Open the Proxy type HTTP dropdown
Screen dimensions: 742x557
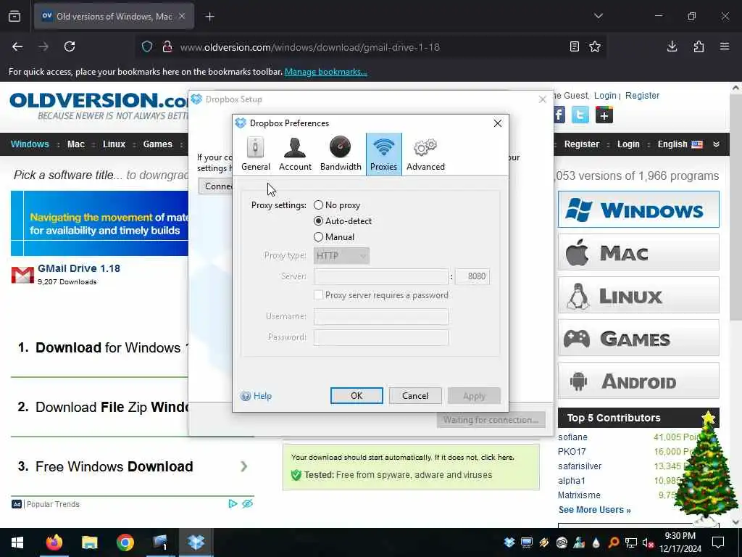point(341,256)
